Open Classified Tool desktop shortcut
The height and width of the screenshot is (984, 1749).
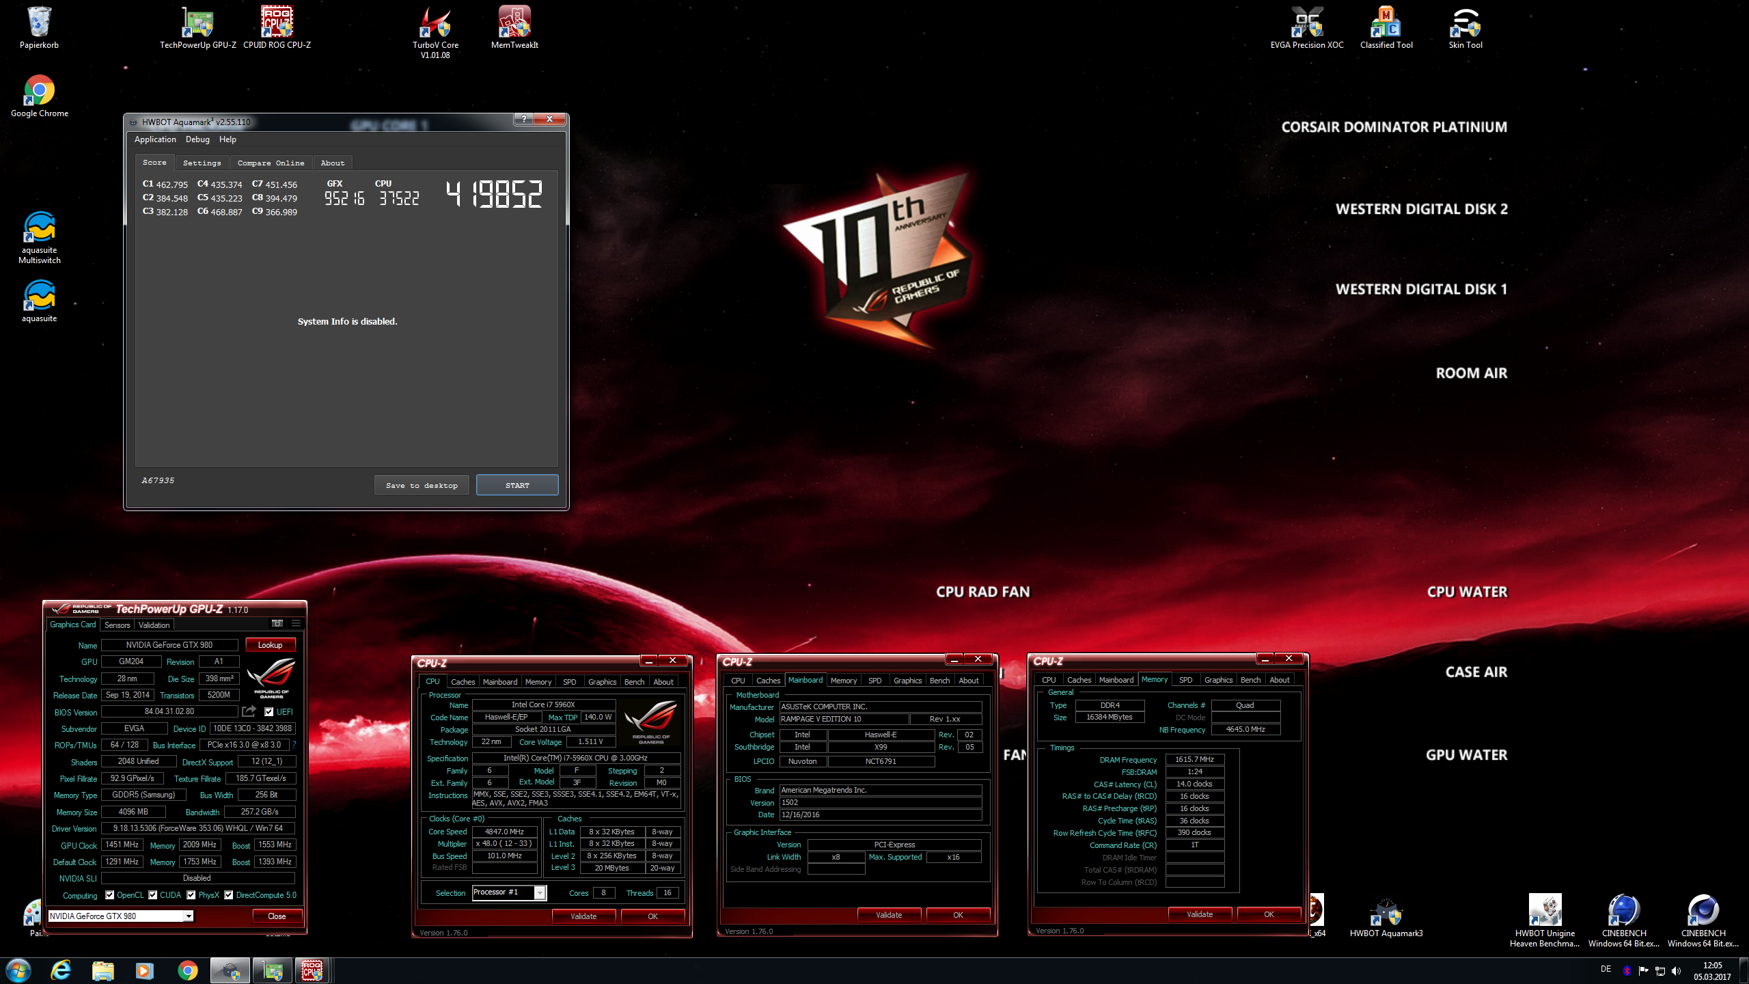click(x=1386, y=27)
